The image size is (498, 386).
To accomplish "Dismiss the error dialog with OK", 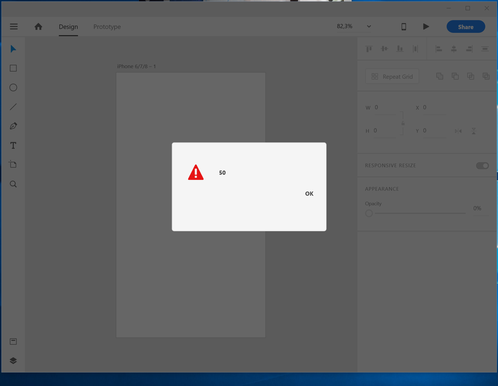I will tap(309, 194).
